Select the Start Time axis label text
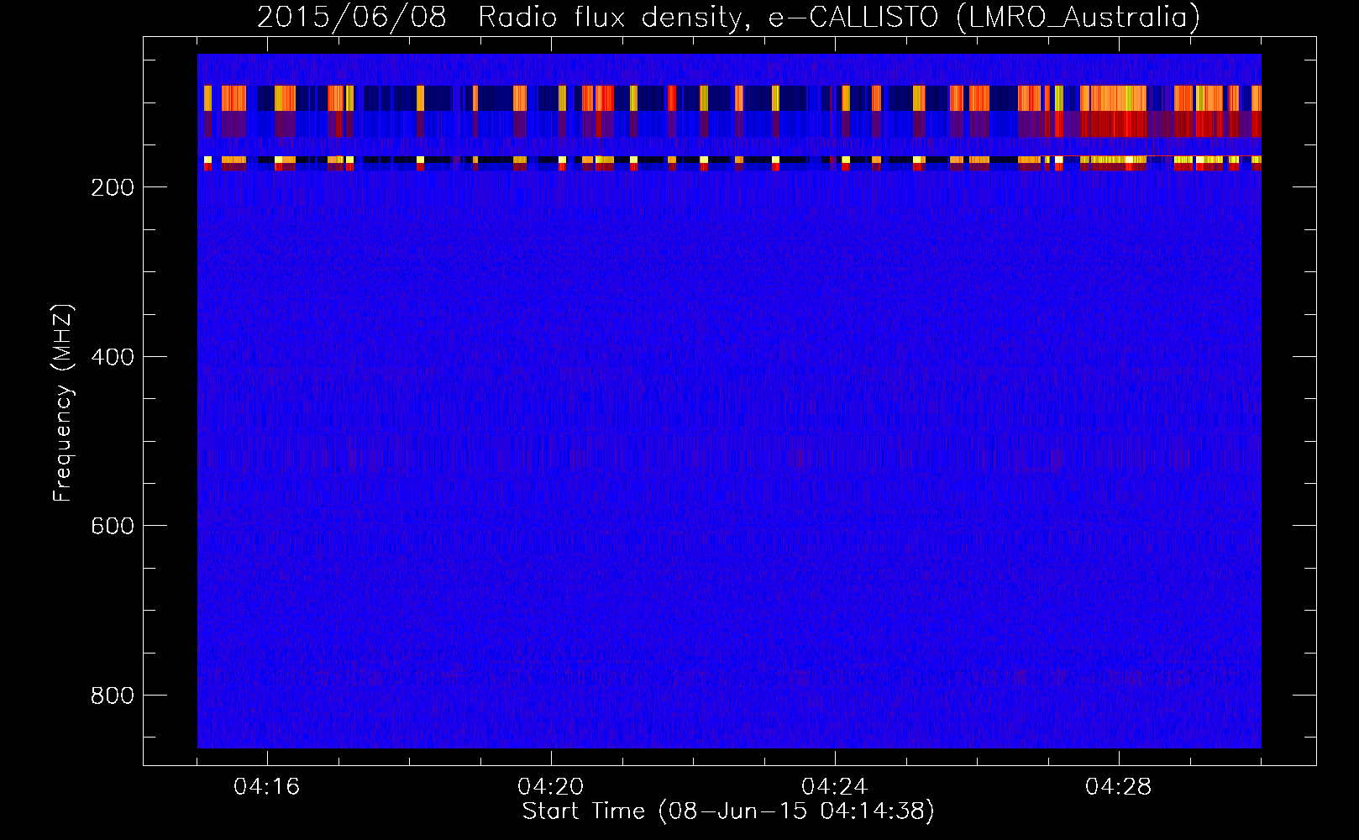Screen dimensions: 1359x840 pos(728,811)
